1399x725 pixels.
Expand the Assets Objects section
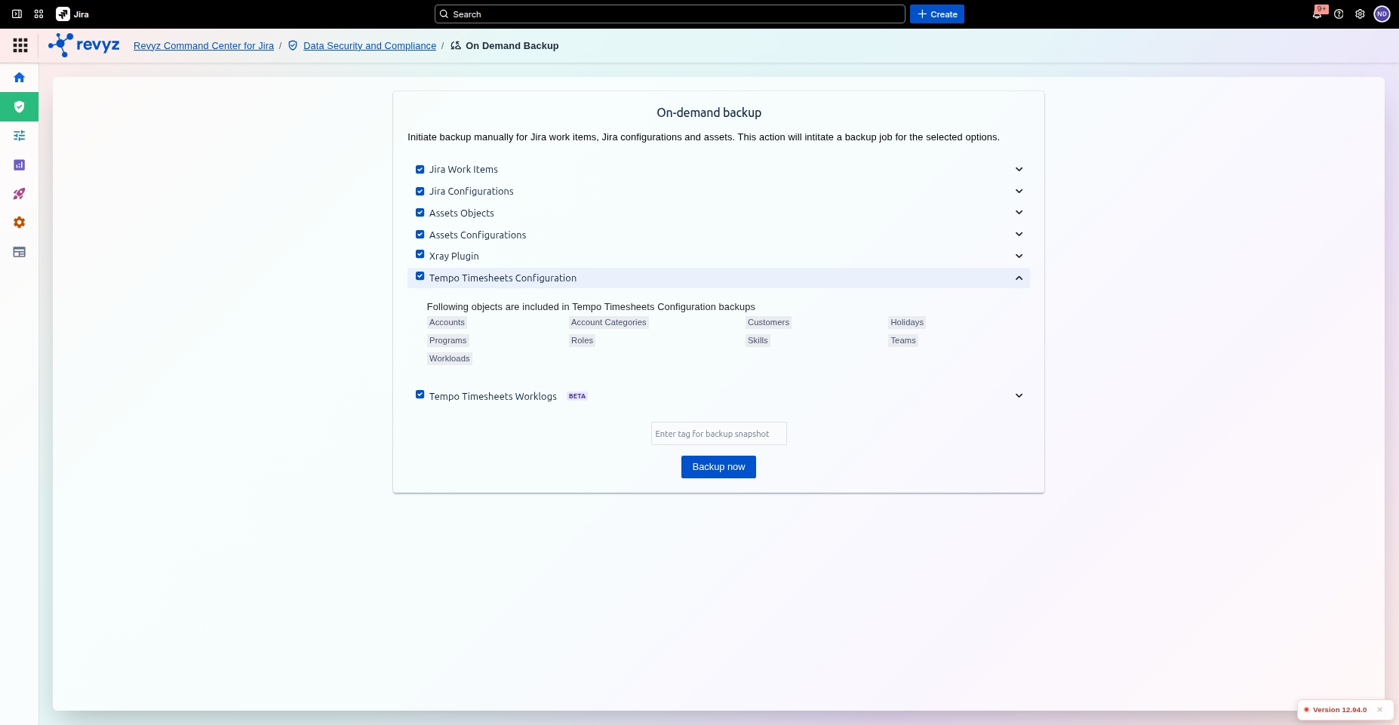click(x=1019, y=213)
